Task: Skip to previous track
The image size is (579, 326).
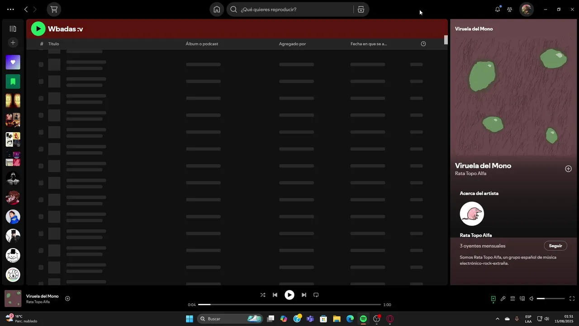Action: (275, 295)
